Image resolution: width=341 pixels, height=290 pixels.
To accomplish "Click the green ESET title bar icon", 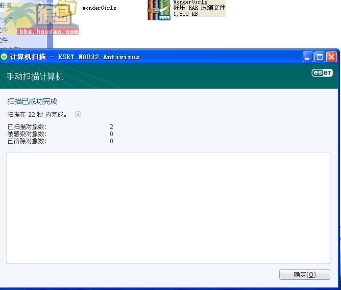I will (x=4, y=57).
